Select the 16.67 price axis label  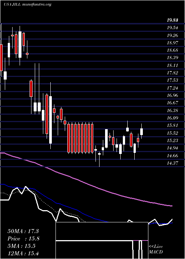pyautogui.click(x=172, y=103)
